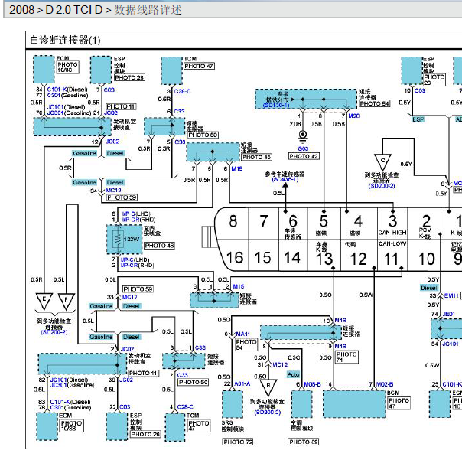This screenshot has width=462, height=460.
Task: Click the SRS control module box
Action: (233, 404)
